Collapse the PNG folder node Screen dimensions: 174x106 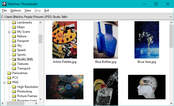[x=4, y=83]
